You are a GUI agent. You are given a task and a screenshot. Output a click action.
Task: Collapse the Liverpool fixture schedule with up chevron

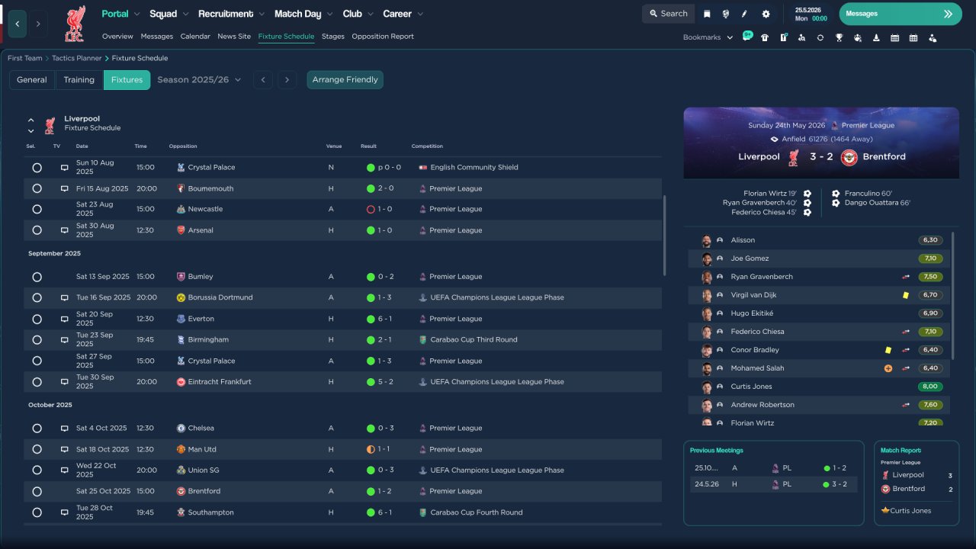31,120
